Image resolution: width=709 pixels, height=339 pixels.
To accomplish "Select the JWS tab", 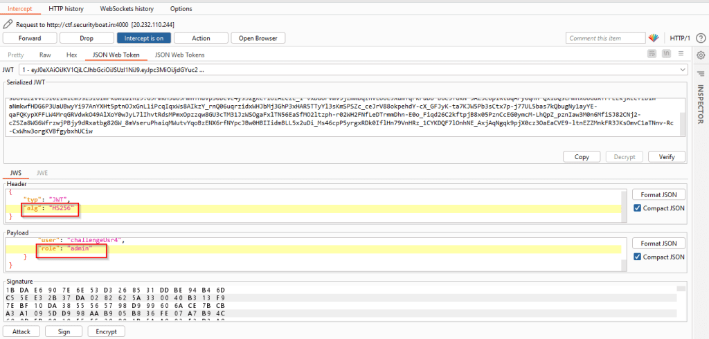I will tap(16, 173).
